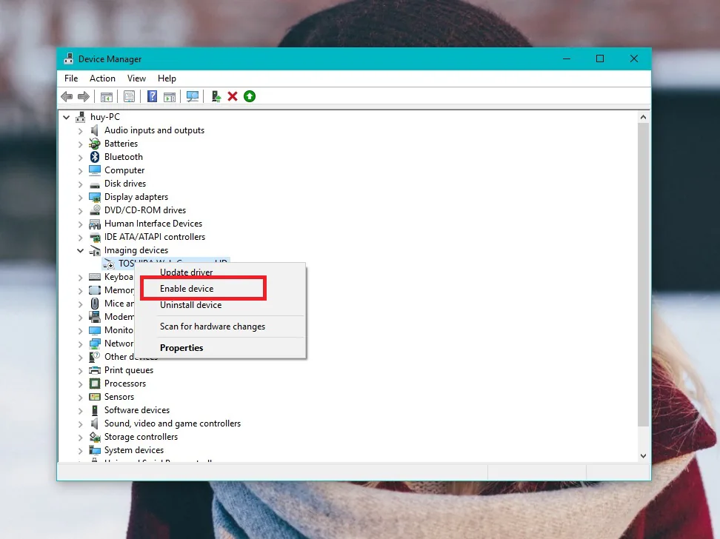Show or hide the console tree icon
Viewport: 720px width, 539px height.
pyautogui.click(x=107, y=96)
